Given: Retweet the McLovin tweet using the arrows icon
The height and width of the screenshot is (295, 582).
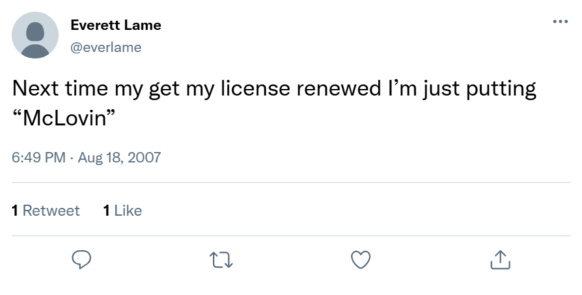Looking at the screenshot, I should click(221, 260).
